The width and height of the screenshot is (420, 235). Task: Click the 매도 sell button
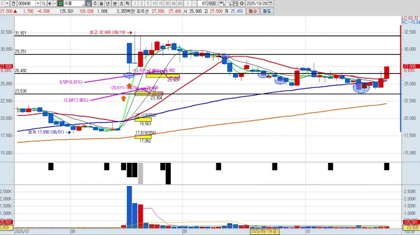pyautogui.click(x=267, y=11)
